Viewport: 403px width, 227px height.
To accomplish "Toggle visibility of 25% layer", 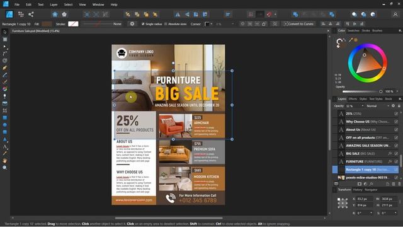I will tap(396, 113).
